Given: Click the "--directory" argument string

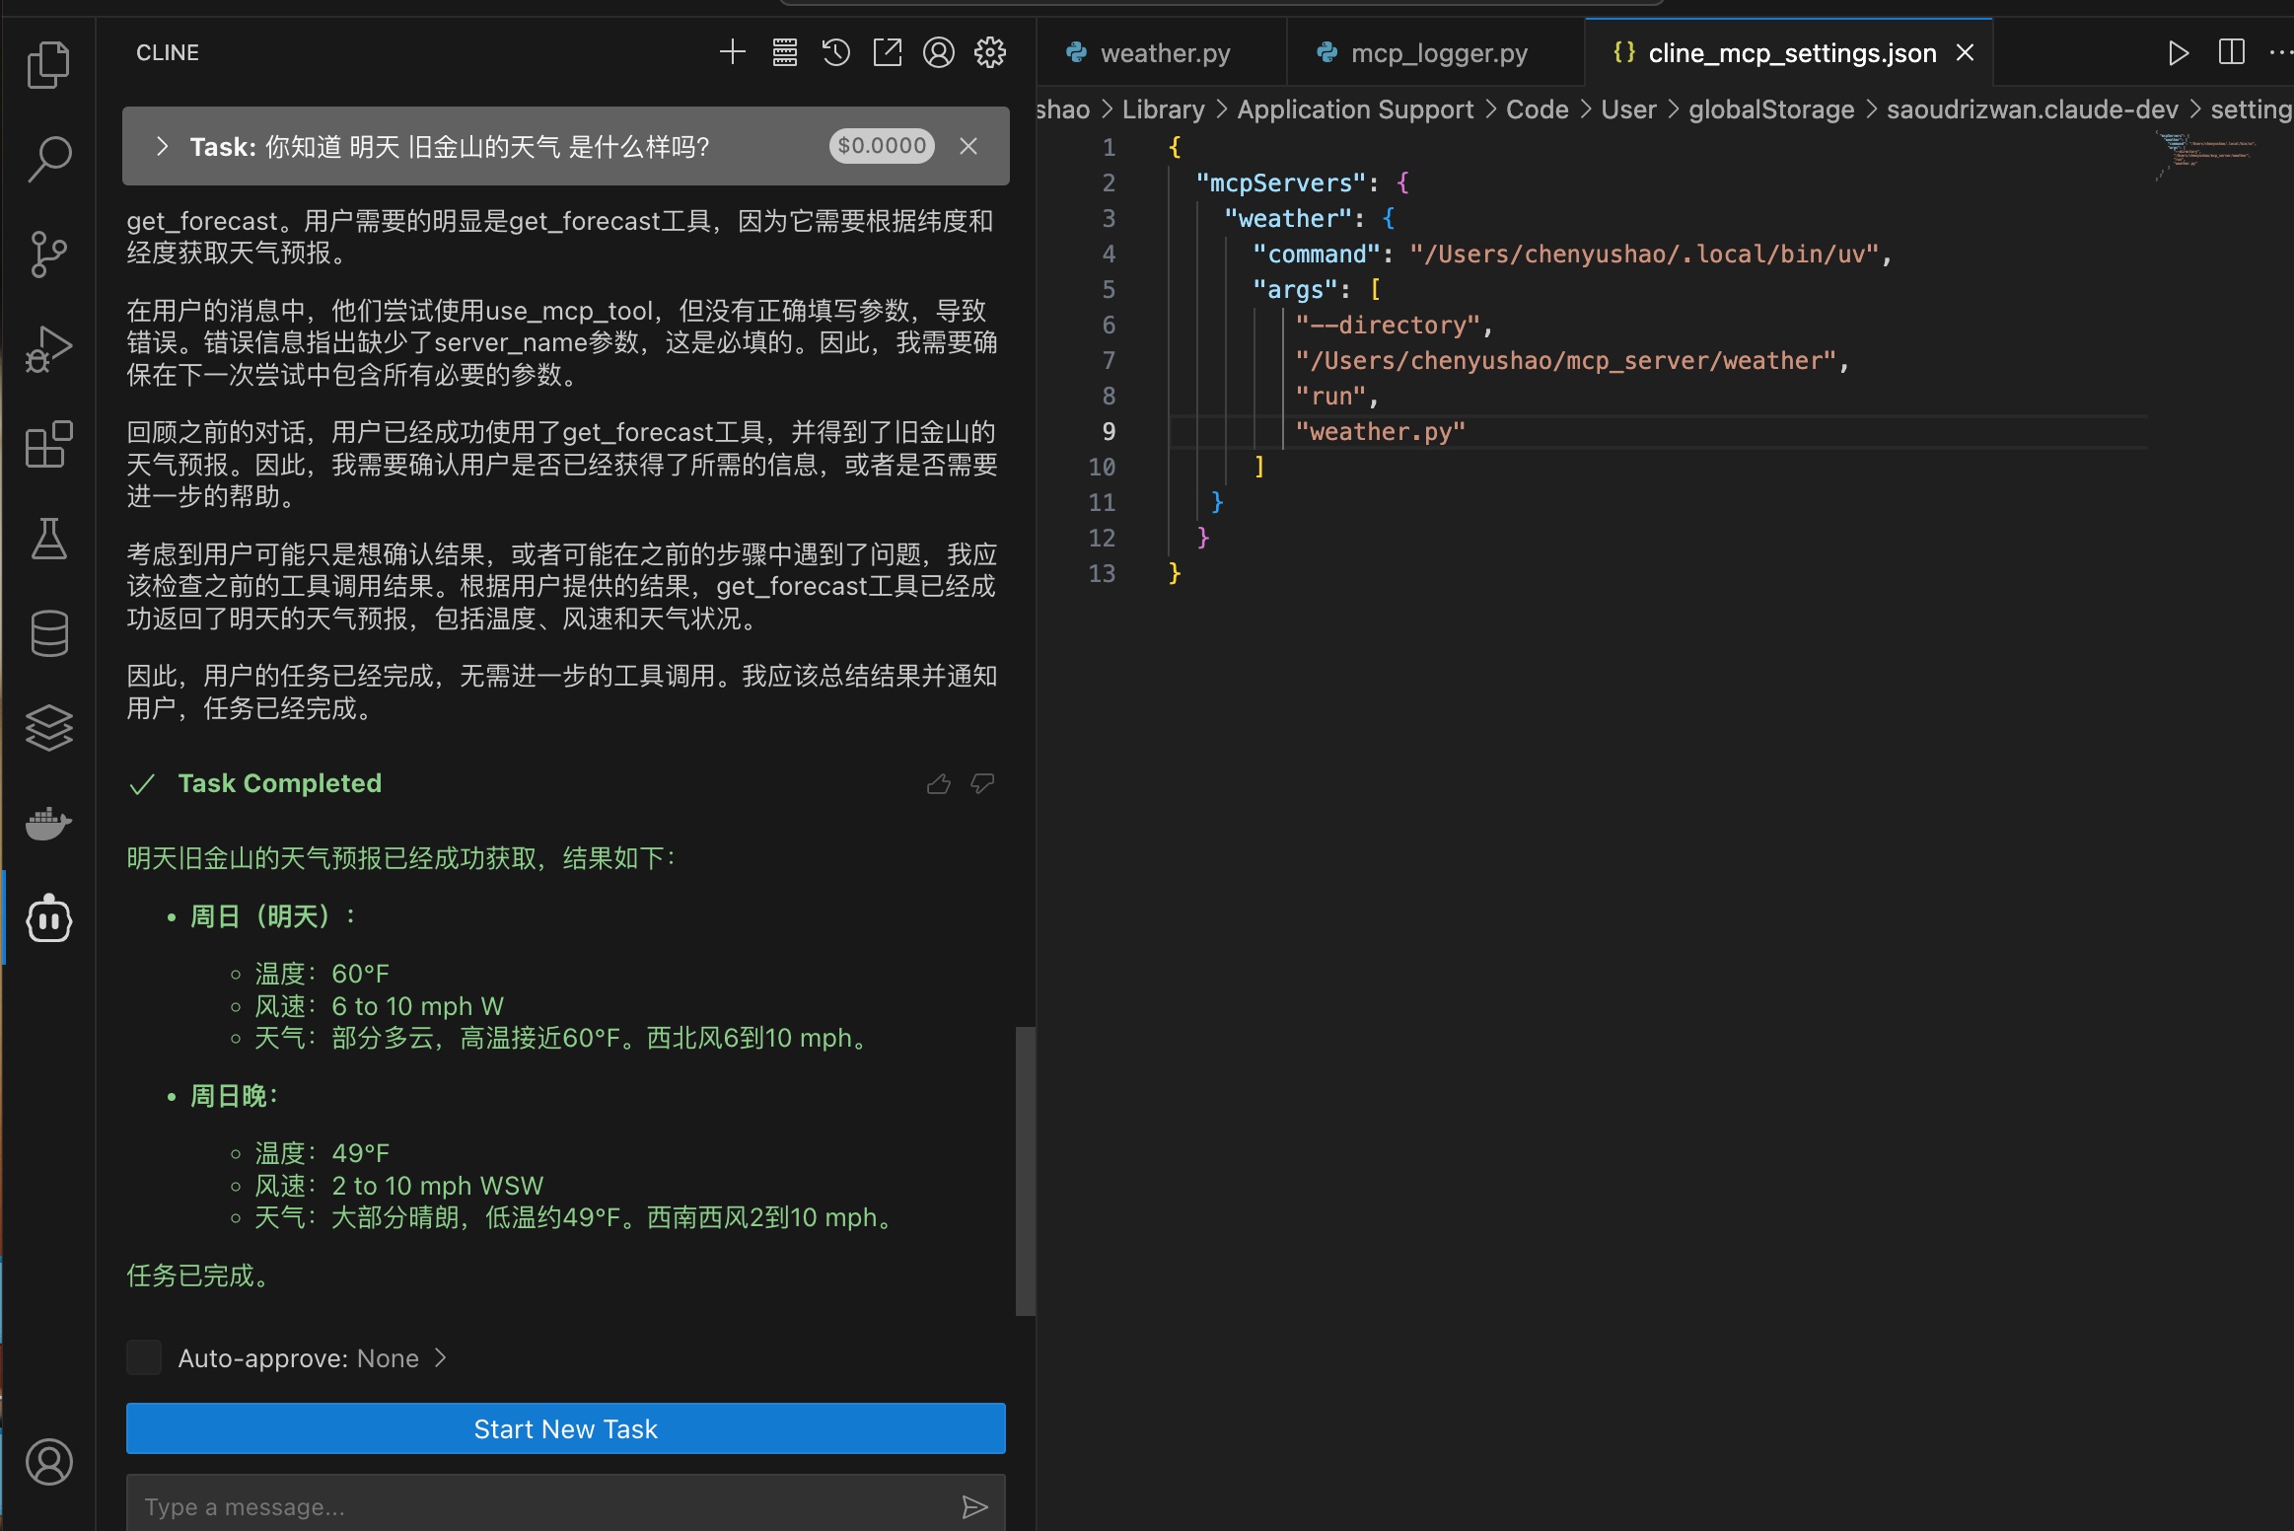Looking at the screenshot, I should pyautogui.click(x=1387, y=326).
